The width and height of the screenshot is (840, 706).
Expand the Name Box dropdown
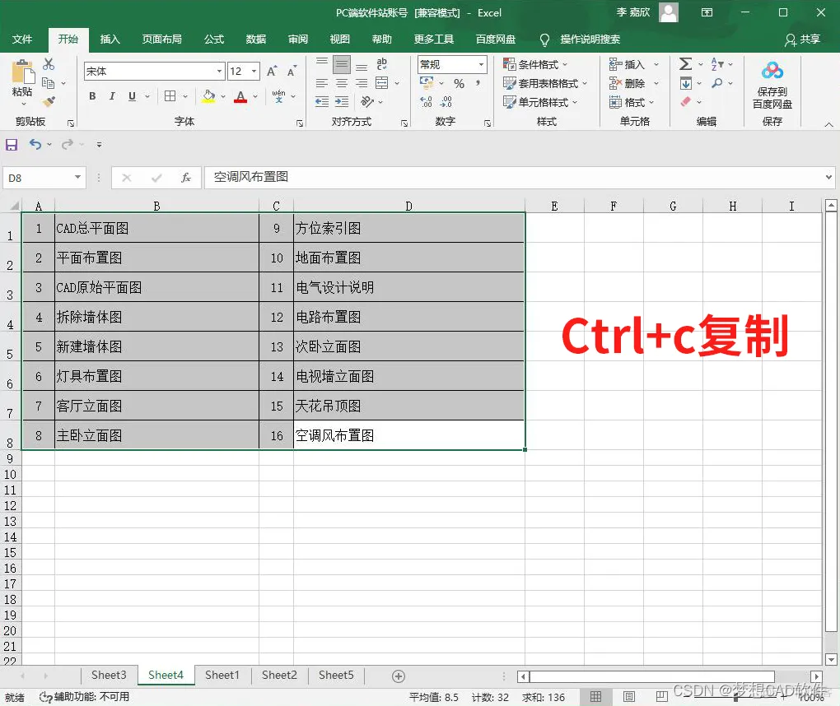(77, 177)
